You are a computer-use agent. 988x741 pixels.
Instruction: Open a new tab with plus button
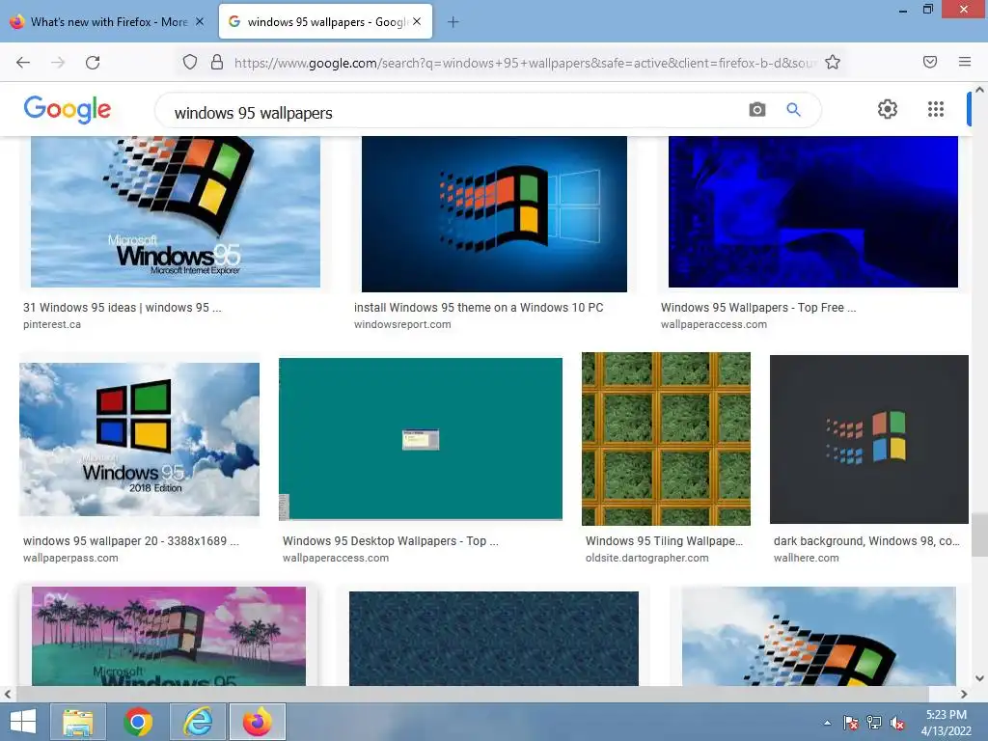click(x=453, y=22)
